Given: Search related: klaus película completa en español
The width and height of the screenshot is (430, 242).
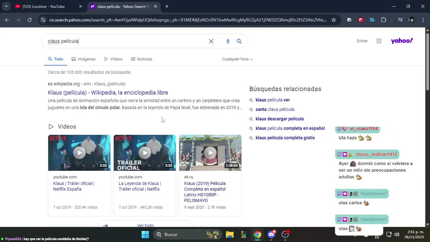Looking at the screenshot, I should 290,128.
